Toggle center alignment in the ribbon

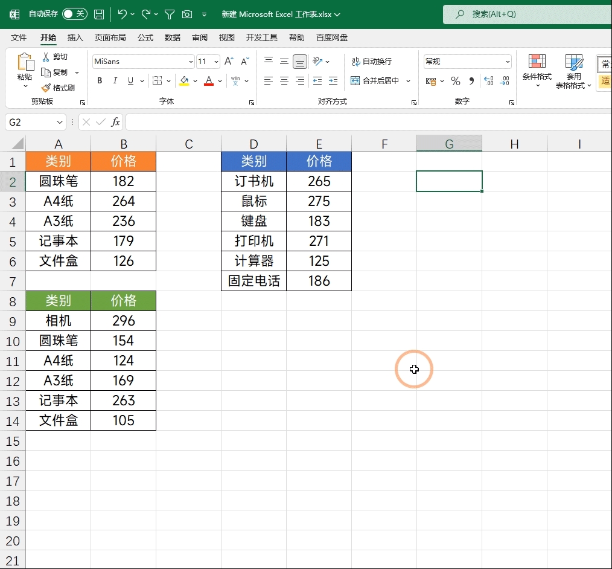pos(284,80)
